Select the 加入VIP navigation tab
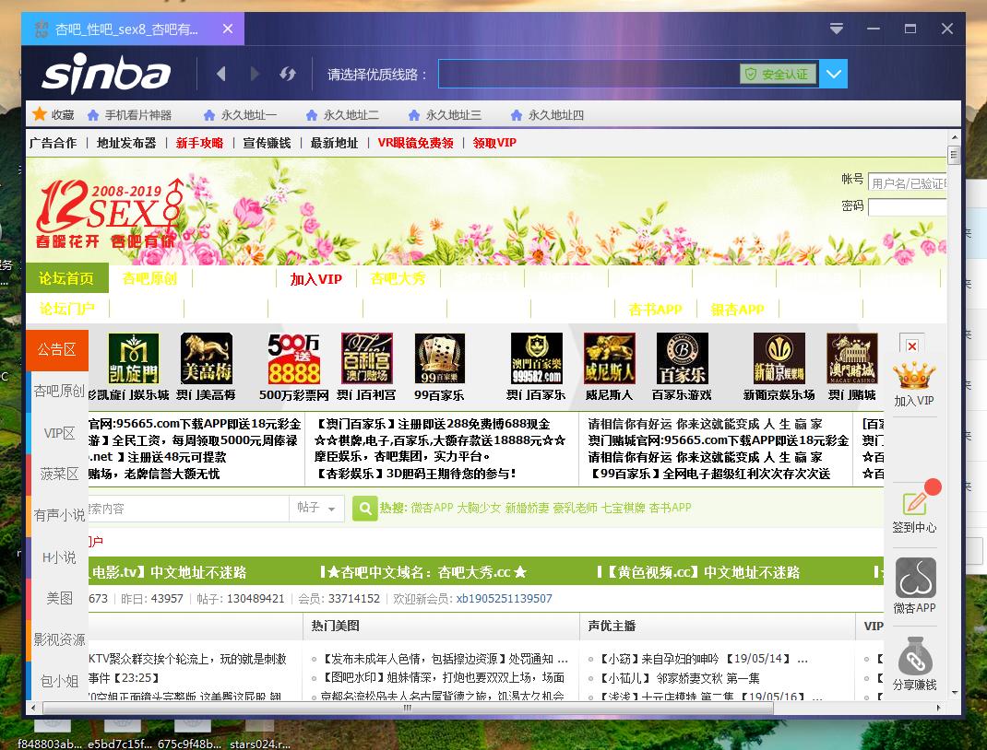This screenshot has height=750, width=987. tap(316, 278)
